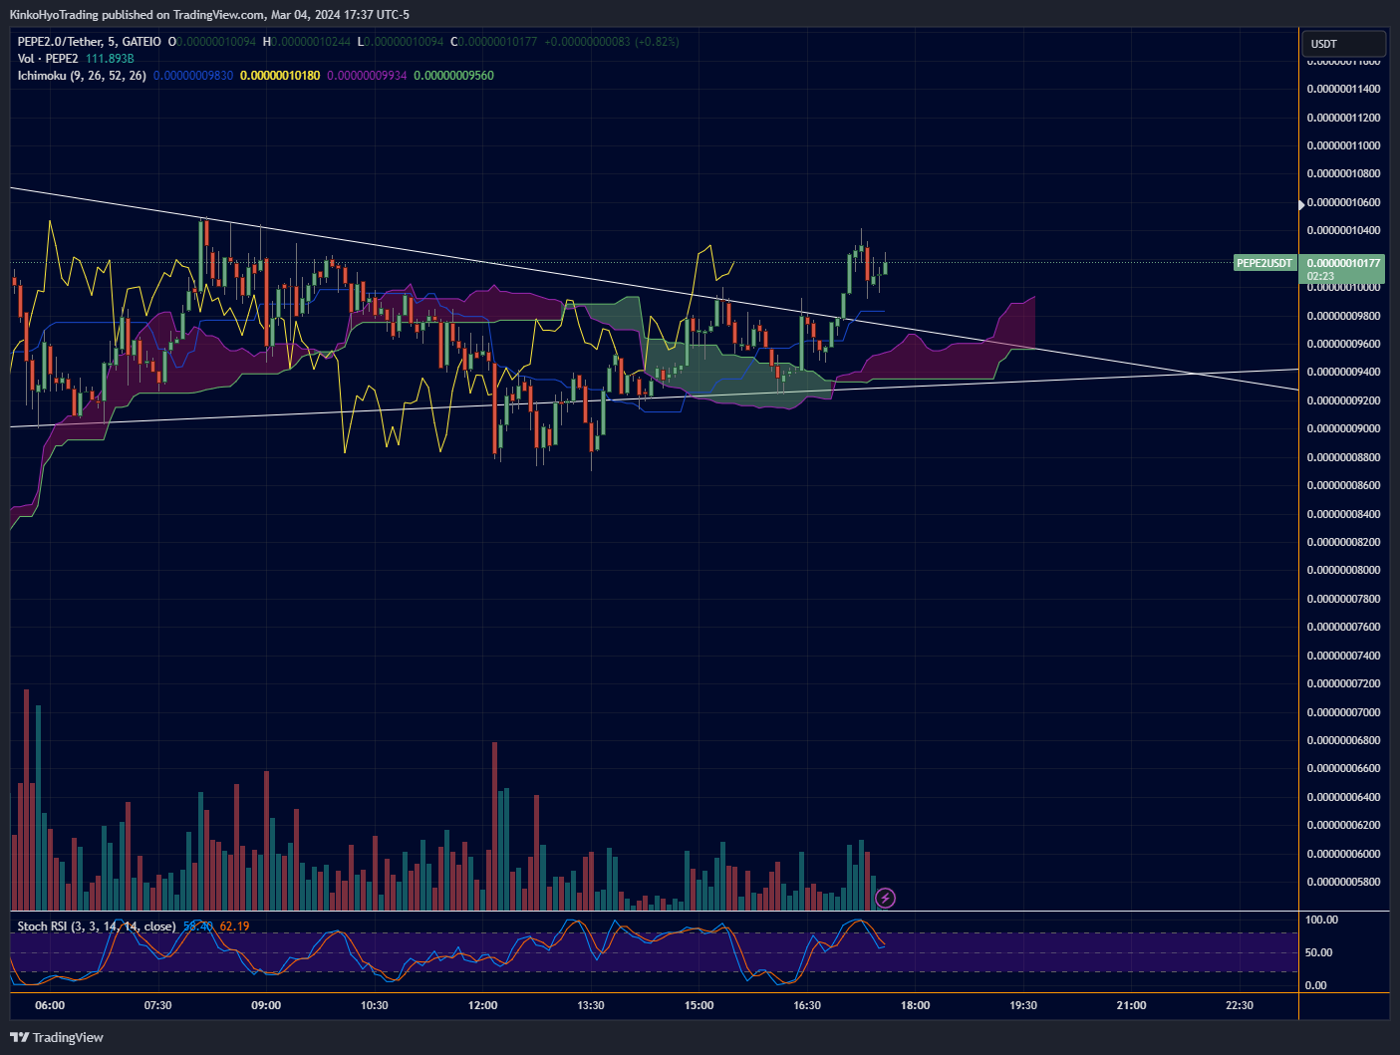Click the Stoch RSI blue value 58.40
Screen dimensions: 1400x1055
[198, 926]
